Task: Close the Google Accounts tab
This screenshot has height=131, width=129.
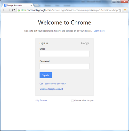Action: tap(31, 5)
